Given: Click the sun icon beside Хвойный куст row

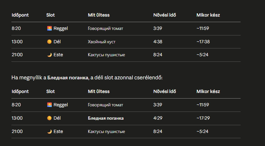Looking at the screenshot, I should click(x=49, y=42).
